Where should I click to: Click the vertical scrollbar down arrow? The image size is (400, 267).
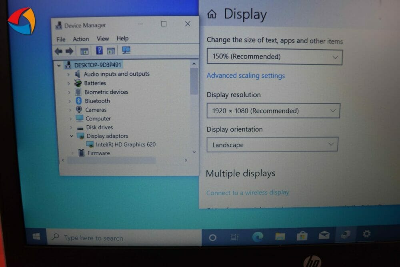(194, 152)
